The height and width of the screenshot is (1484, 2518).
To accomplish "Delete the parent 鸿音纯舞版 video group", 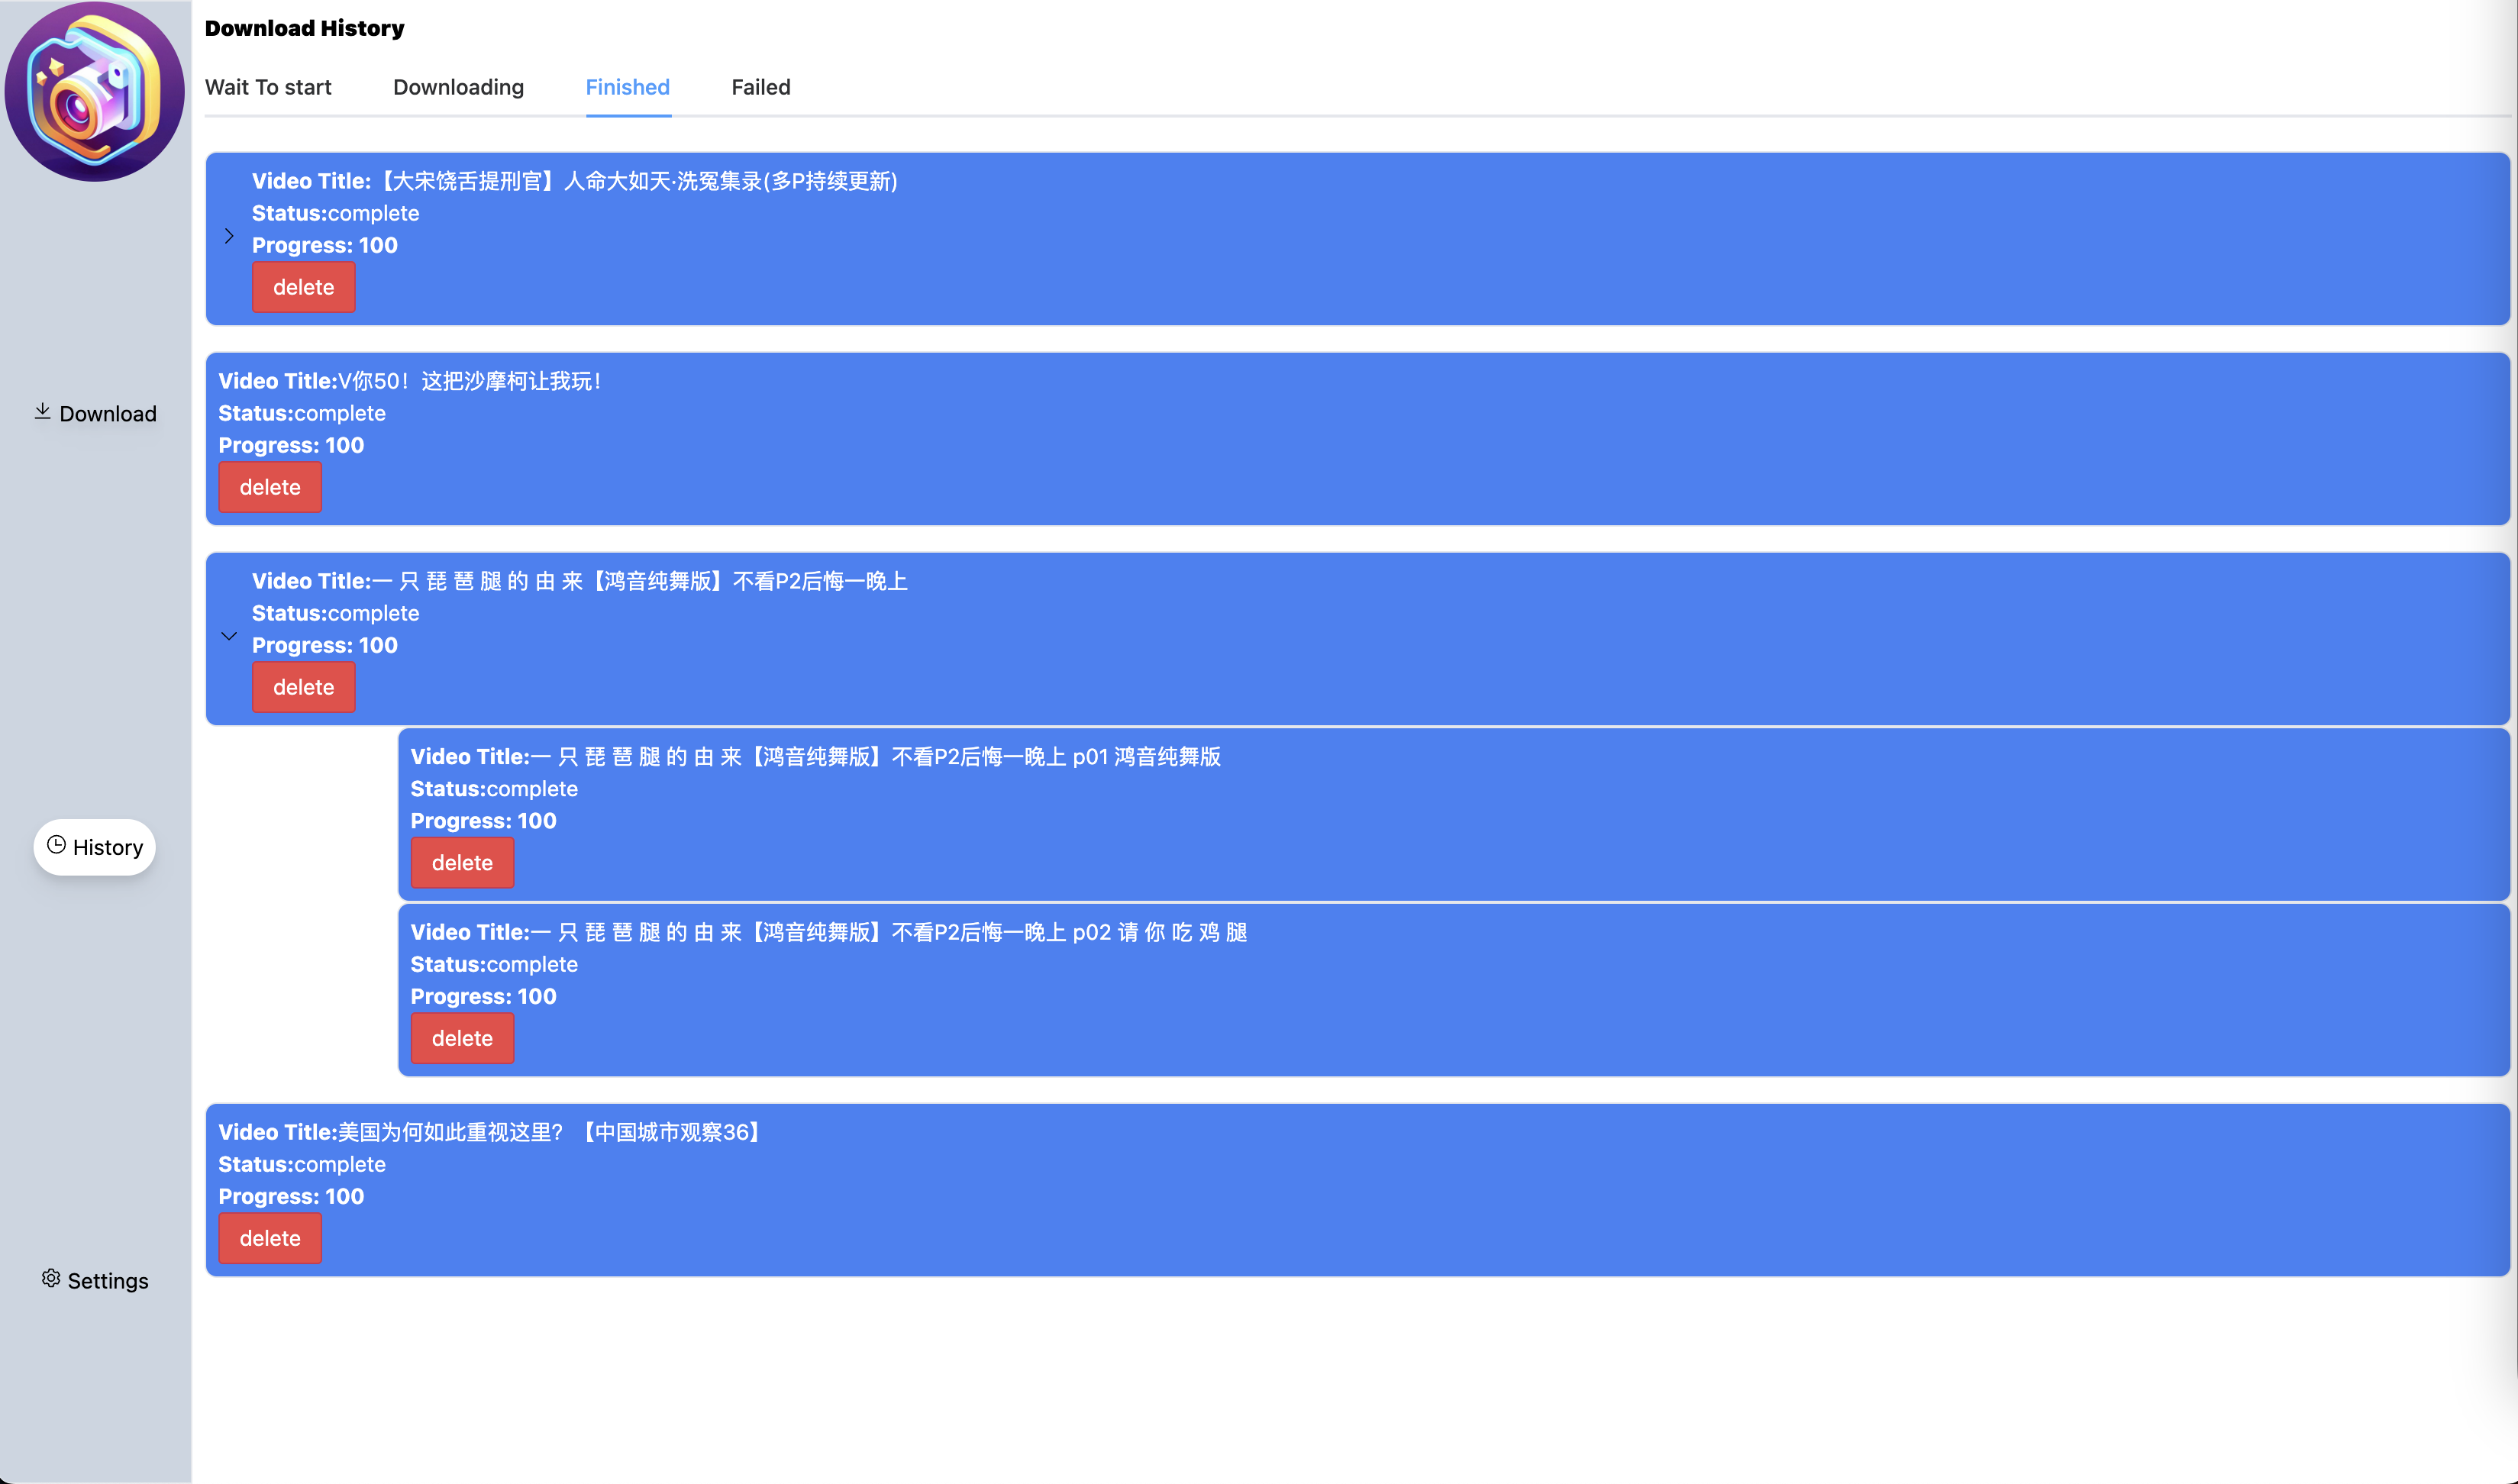I will 303,688.
